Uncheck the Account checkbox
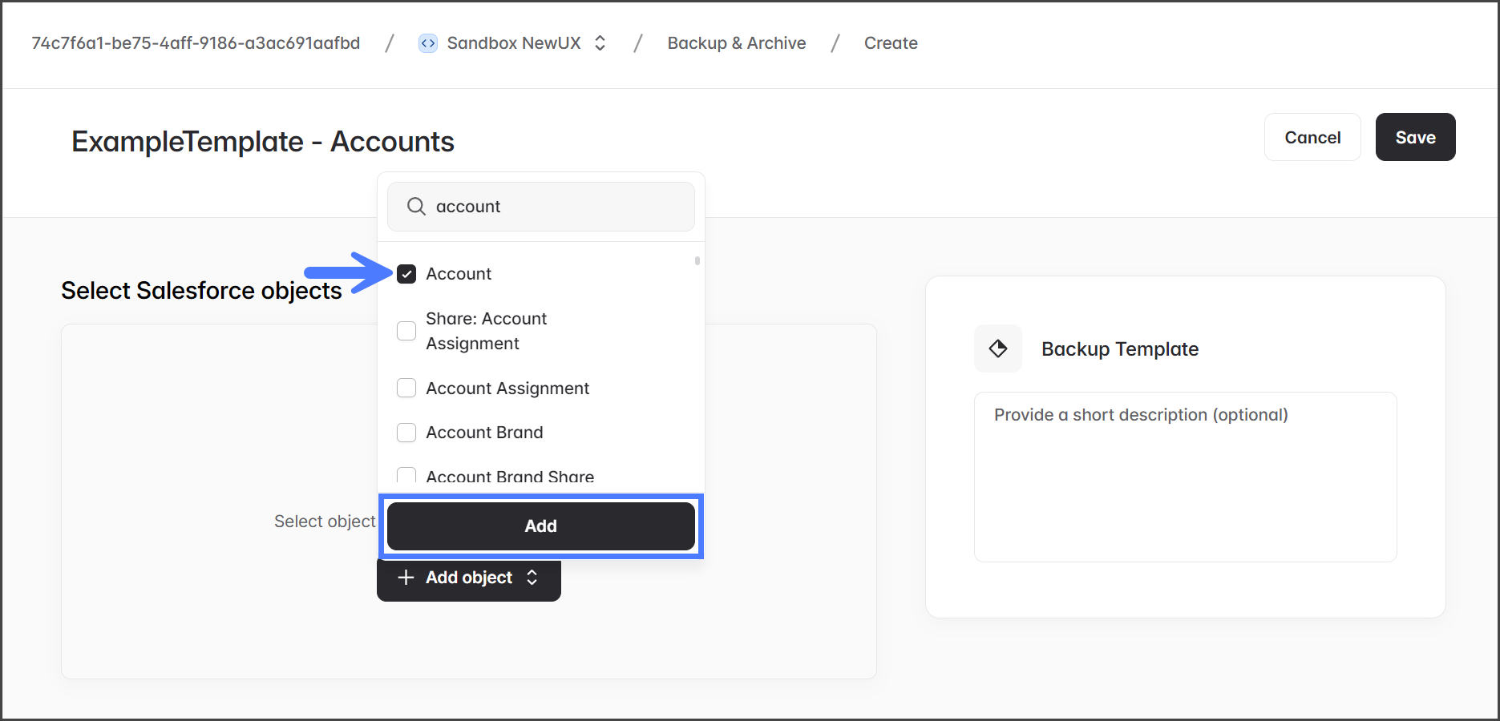1500x721 pixels. (x=406, y=274)
